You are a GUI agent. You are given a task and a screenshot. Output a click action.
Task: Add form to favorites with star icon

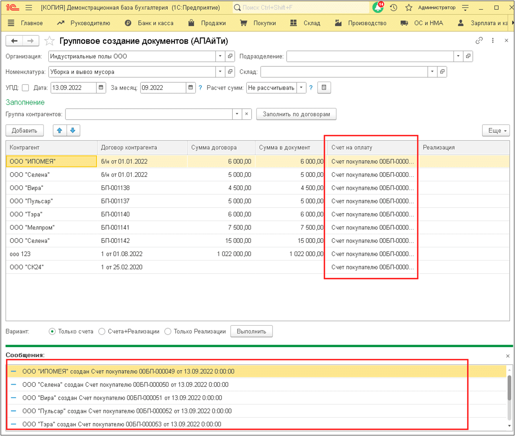pos(49,41)
